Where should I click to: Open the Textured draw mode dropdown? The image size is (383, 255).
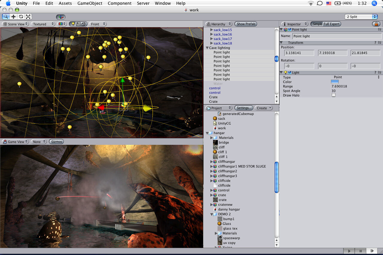tap(43, 24)
